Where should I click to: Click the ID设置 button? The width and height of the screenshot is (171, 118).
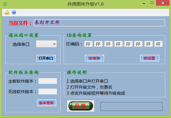click(x=150, y=58)
